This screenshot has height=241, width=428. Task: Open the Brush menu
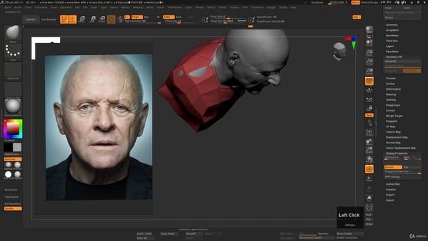[18, 7]
